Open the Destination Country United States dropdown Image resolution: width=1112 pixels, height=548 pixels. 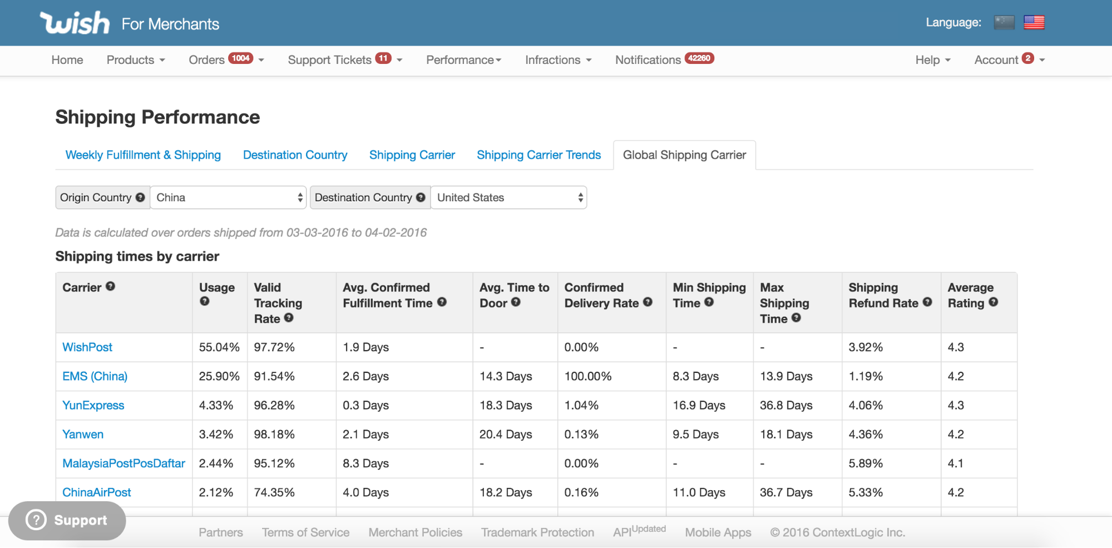(x=508, y=197)
